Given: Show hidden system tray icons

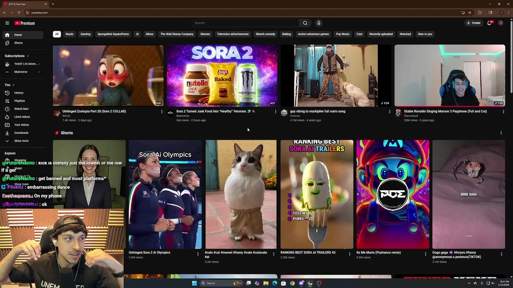Looking at the screenshot, I should [469, 283].
